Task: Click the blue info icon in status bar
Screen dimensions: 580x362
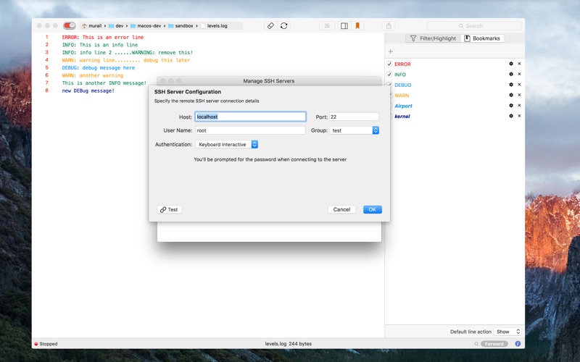Action: pyautogui.click(x=518, y=343)
